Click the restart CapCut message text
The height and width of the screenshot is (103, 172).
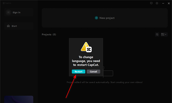[86, 61]
